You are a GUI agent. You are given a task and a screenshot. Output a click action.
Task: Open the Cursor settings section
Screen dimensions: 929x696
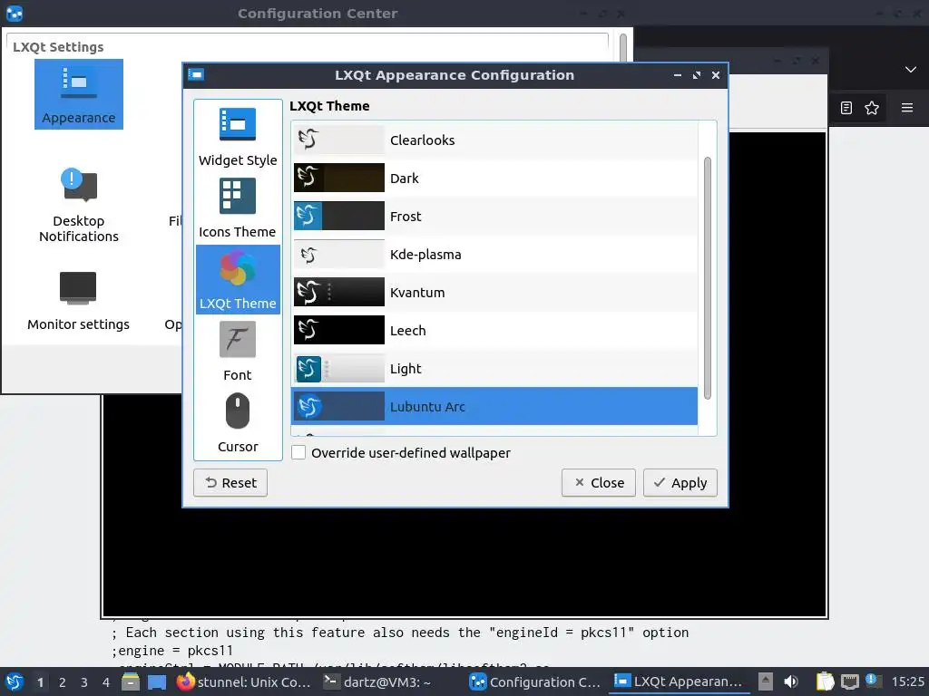(x=238, y=422)
